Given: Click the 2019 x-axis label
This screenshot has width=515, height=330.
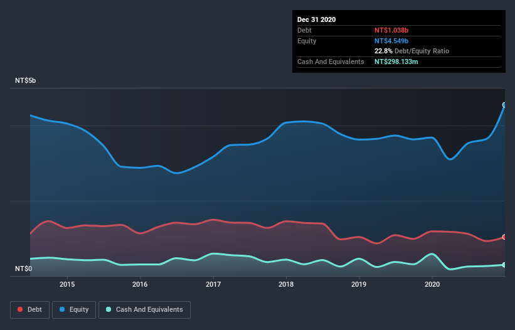Looking at the screenshot, I should 359,284.
